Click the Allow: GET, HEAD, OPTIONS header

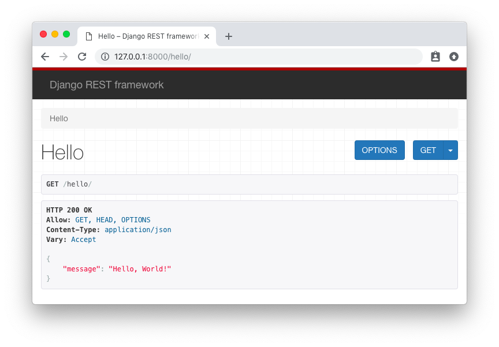pyautogui.click(x=98, y=220)
